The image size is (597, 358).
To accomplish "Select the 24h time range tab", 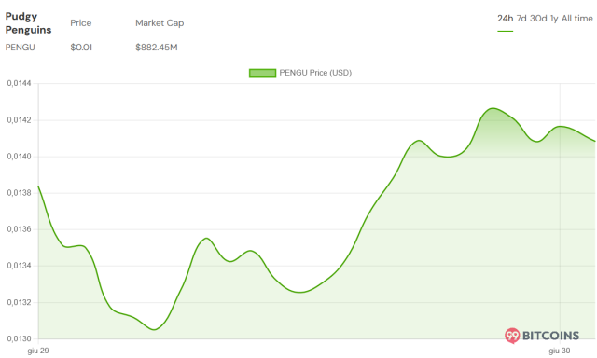I will pos(506,19).
